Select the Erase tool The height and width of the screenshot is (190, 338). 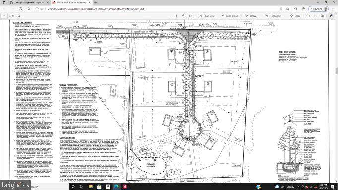point(295,16)
